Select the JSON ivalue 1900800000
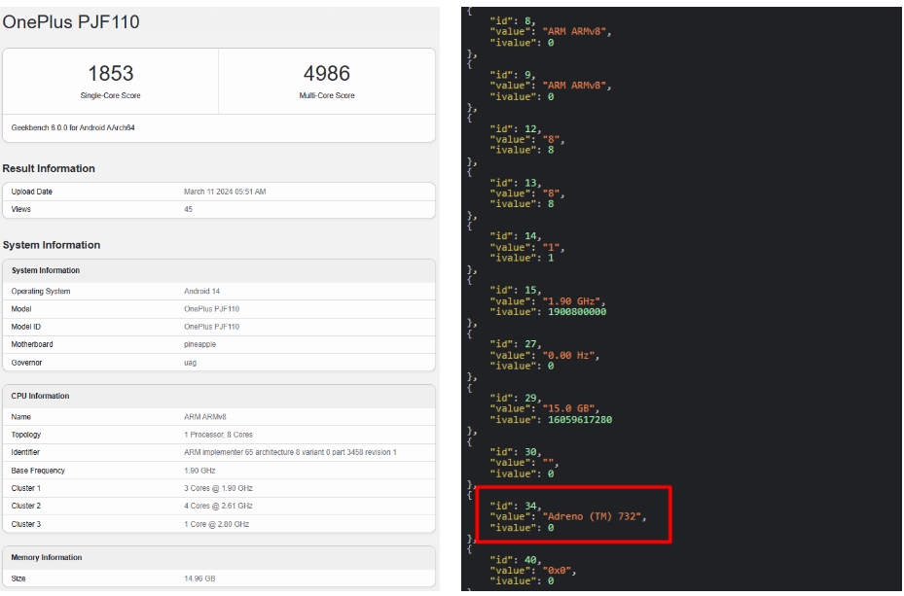Viewport: 904px width, 596px height. (577, 312)
